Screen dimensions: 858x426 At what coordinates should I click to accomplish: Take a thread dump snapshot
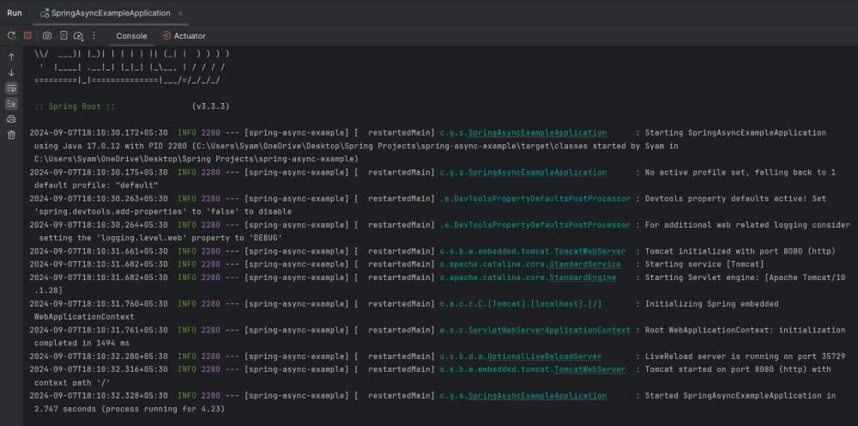(x=47, y=36)
